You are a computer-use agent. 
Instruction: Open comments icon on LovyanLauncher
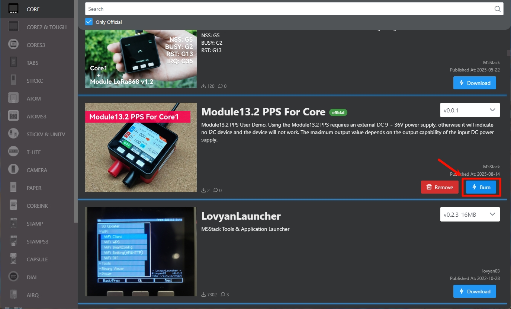tap(223, 294)
